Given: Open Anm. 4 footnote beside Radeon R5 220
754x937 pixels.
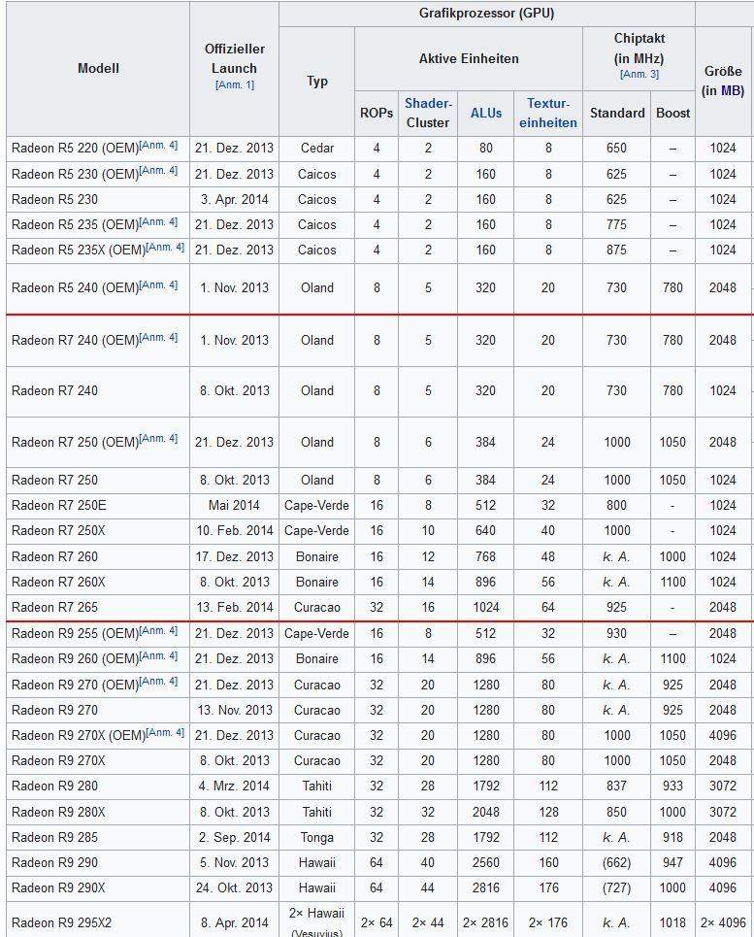Looking at the screenshot, I should tap(159, 146).
